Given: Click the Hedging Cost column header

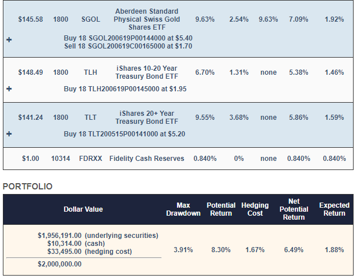Looking at the screenshot, I should [x=255, y=209].
